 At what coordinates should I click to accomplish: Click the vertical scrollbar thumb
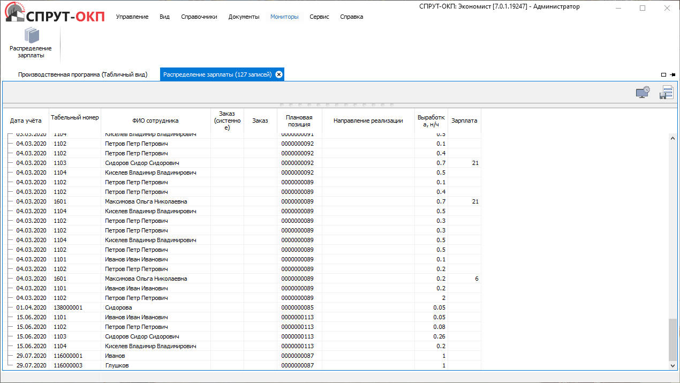tap(673, 340)
